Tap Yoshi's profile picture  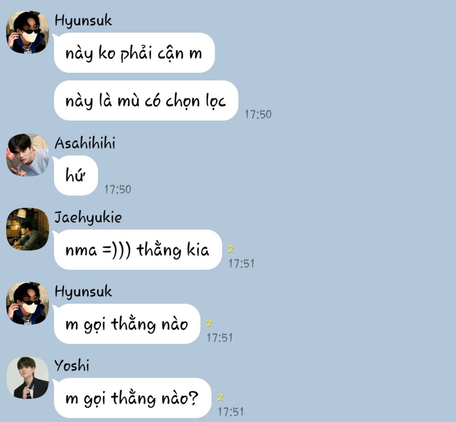point(27,378)
